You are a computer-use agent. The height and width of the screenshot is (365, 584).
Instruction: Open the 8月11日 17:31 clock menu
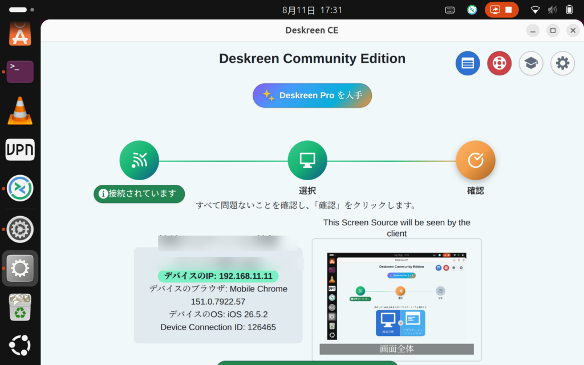coord(312,10)
